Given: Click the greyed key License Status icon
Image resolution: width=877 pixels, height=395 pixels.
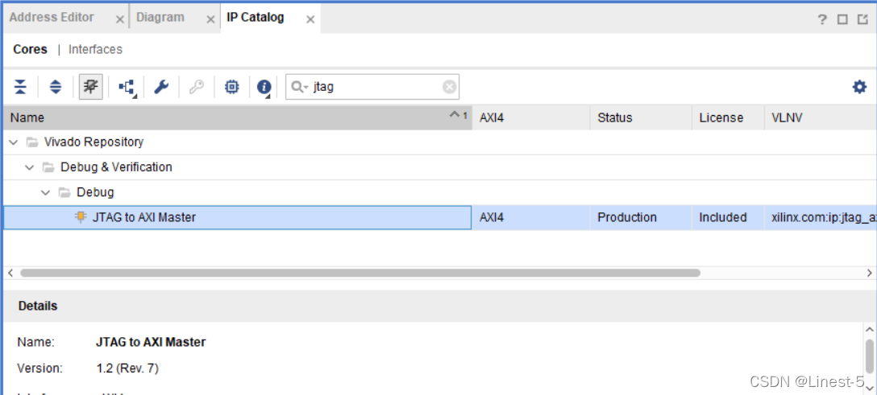Looking at the screenshot, I should (197, 87).
